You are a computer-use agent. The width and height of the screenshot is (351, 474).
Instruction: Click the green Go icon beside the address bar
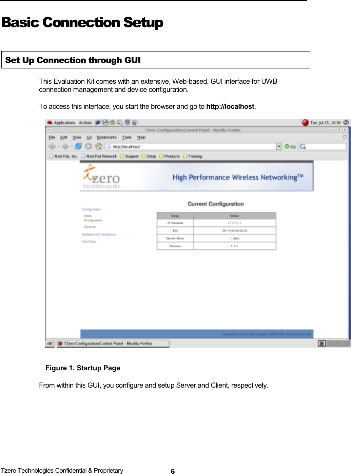coord(287,146)
